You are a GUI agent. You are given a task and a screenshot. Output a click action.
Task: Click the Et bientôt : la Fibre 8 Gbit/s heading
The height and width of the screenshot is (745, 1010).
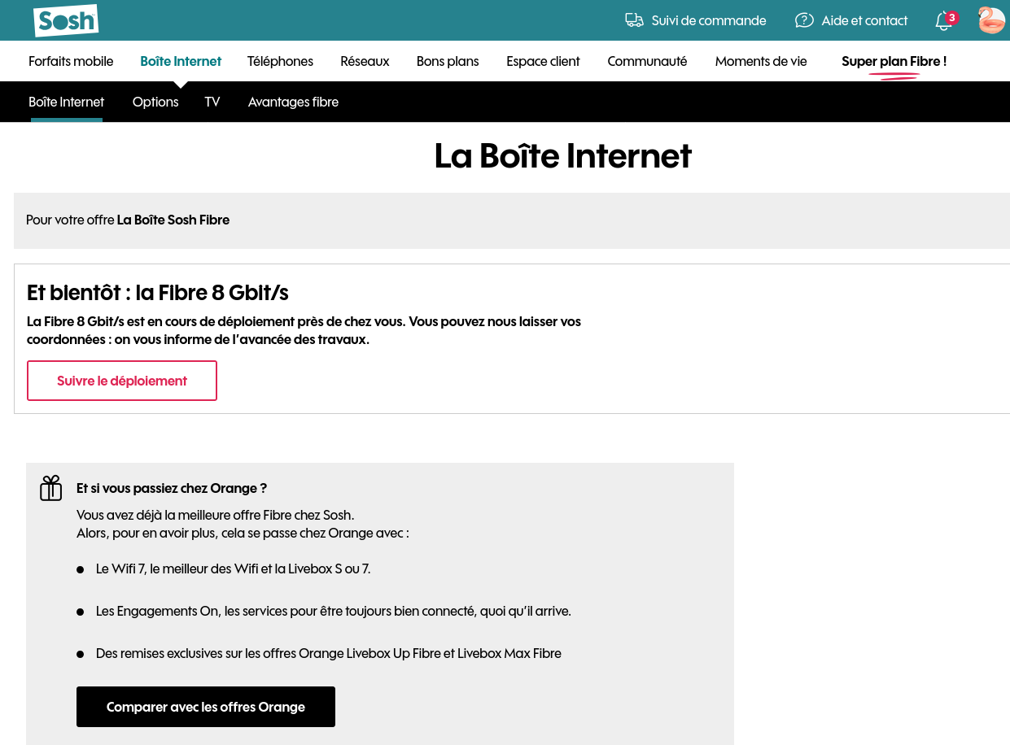pos(158,293)
